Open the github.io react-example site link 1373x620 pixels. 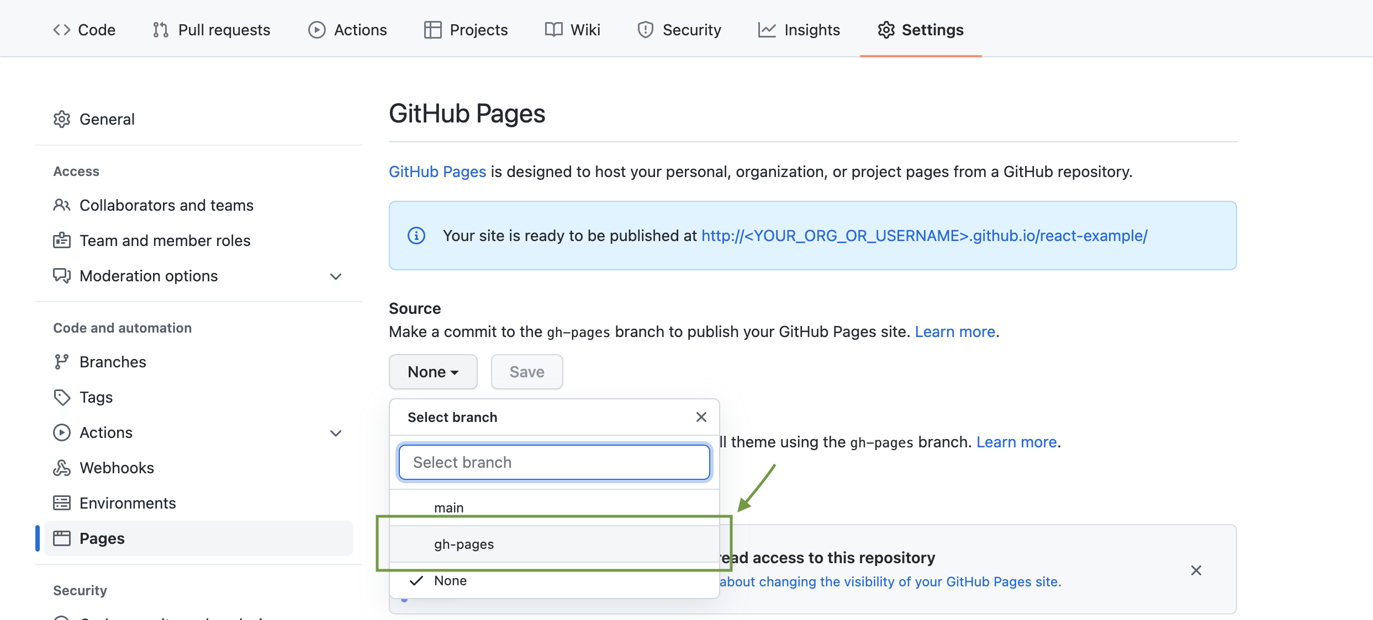[x=924, y=236]
